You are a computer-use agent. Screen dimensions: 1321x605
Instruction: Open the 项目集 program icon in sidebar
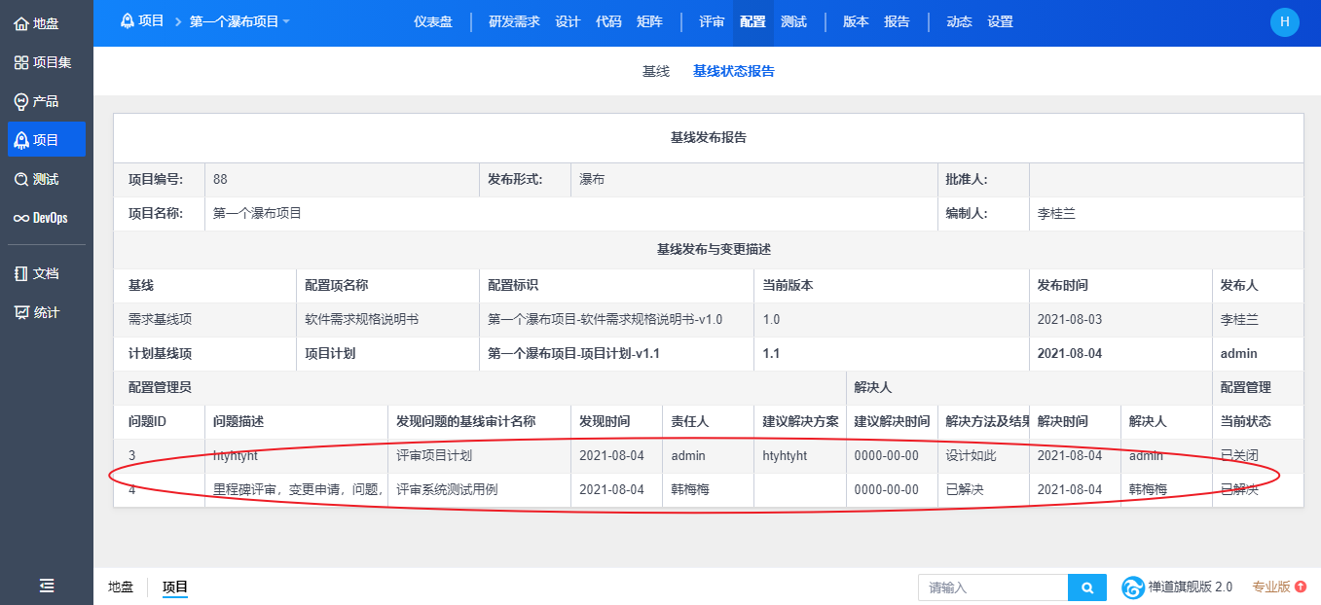click(21, 62)
